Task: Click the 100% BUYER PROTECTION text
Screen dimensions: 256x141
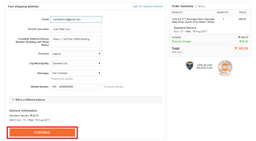Action: point(204,67)
